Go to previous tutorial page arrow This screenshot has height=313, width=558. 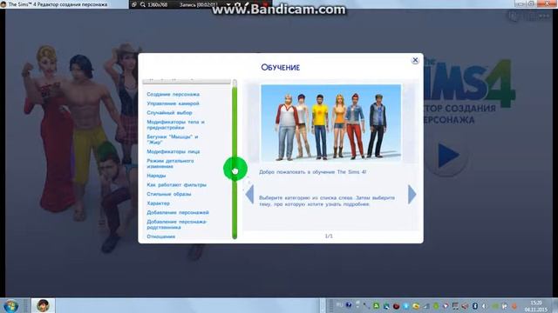(x=249, y=194)
